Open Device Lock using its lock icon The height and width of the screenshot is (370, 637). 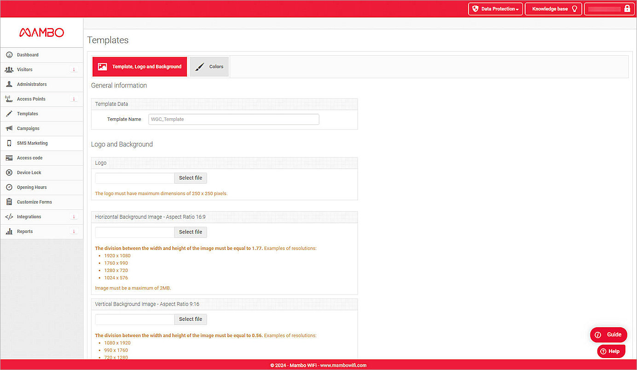pos(10,173)
